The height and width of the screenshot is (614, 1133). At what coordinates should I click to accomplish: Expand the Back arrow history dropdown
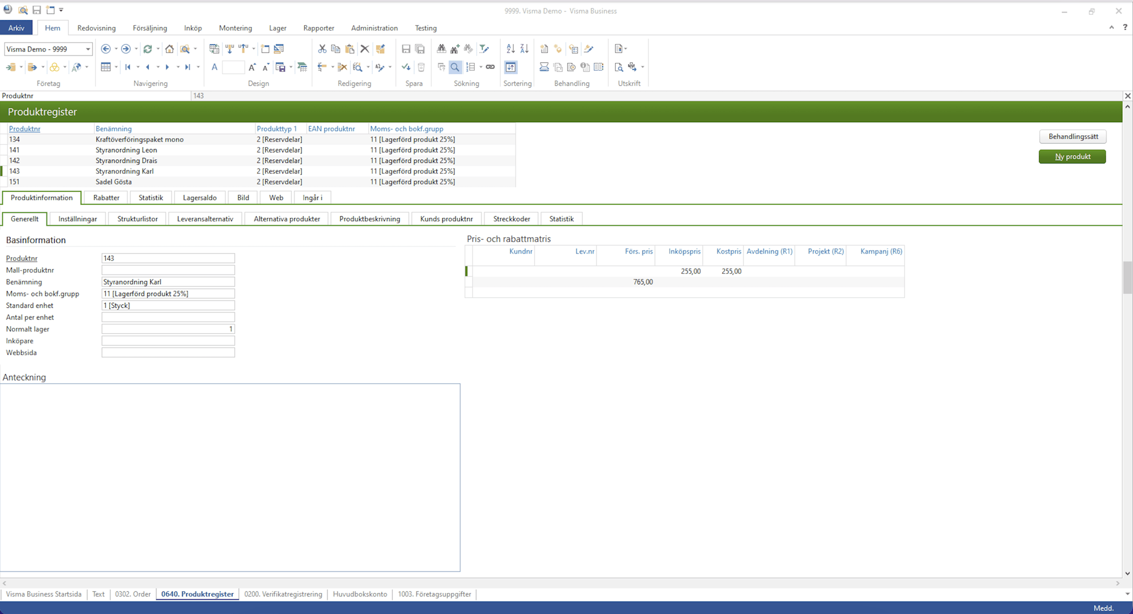coord(116,49)
